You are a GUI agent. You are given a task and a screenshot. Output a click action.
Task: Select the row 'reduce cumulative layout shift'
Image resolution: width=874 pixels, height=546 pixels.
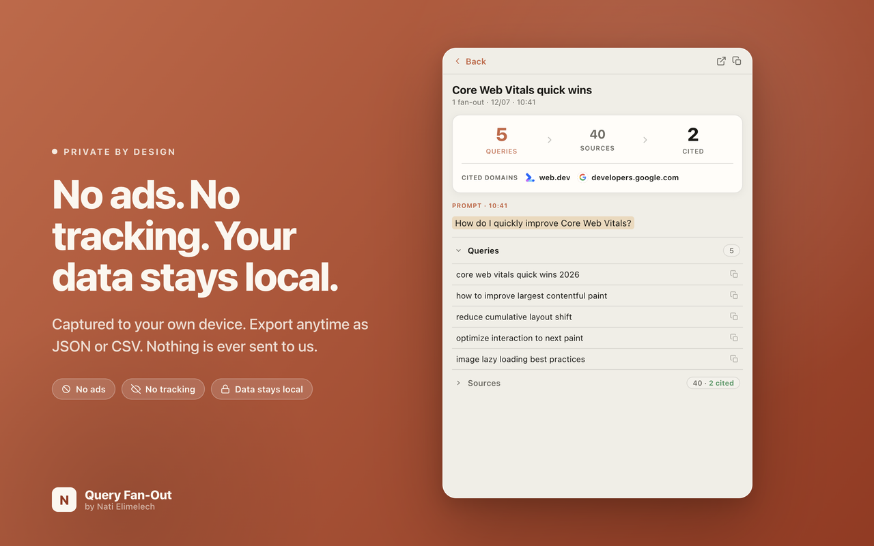pos(597,317)
